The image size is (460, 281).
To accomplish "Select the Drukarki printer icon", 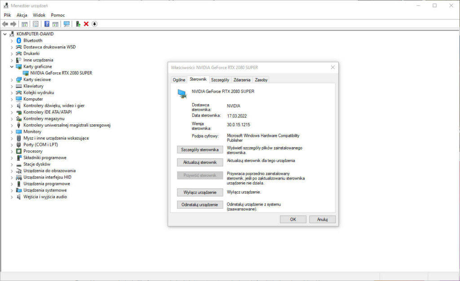I will pos(19,53).
